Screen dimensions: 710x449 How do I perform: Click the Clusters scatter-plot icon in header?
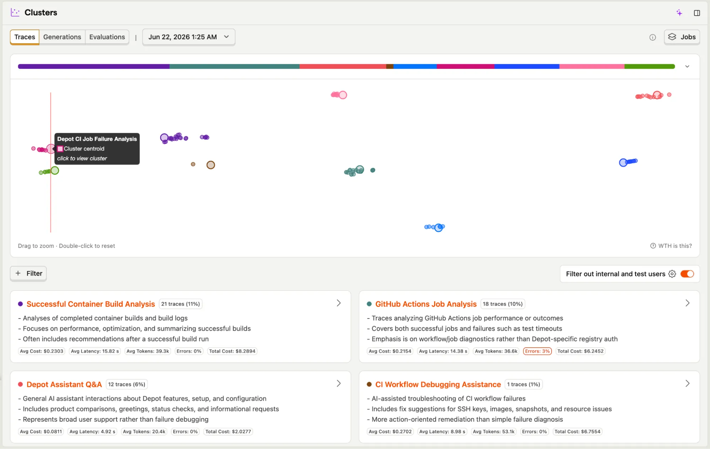click(15, 12)
